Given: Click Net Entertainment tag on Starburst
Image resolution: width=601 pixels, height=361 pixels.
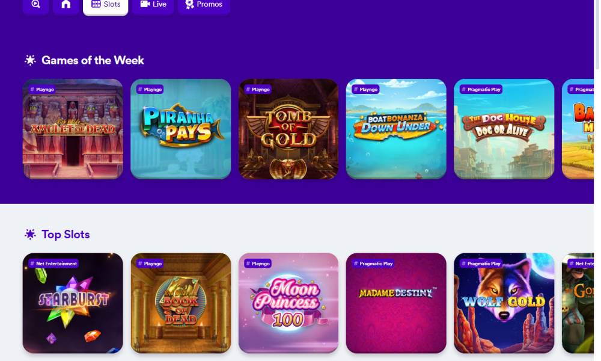Looking at the screenshot, I should [53, 264].
